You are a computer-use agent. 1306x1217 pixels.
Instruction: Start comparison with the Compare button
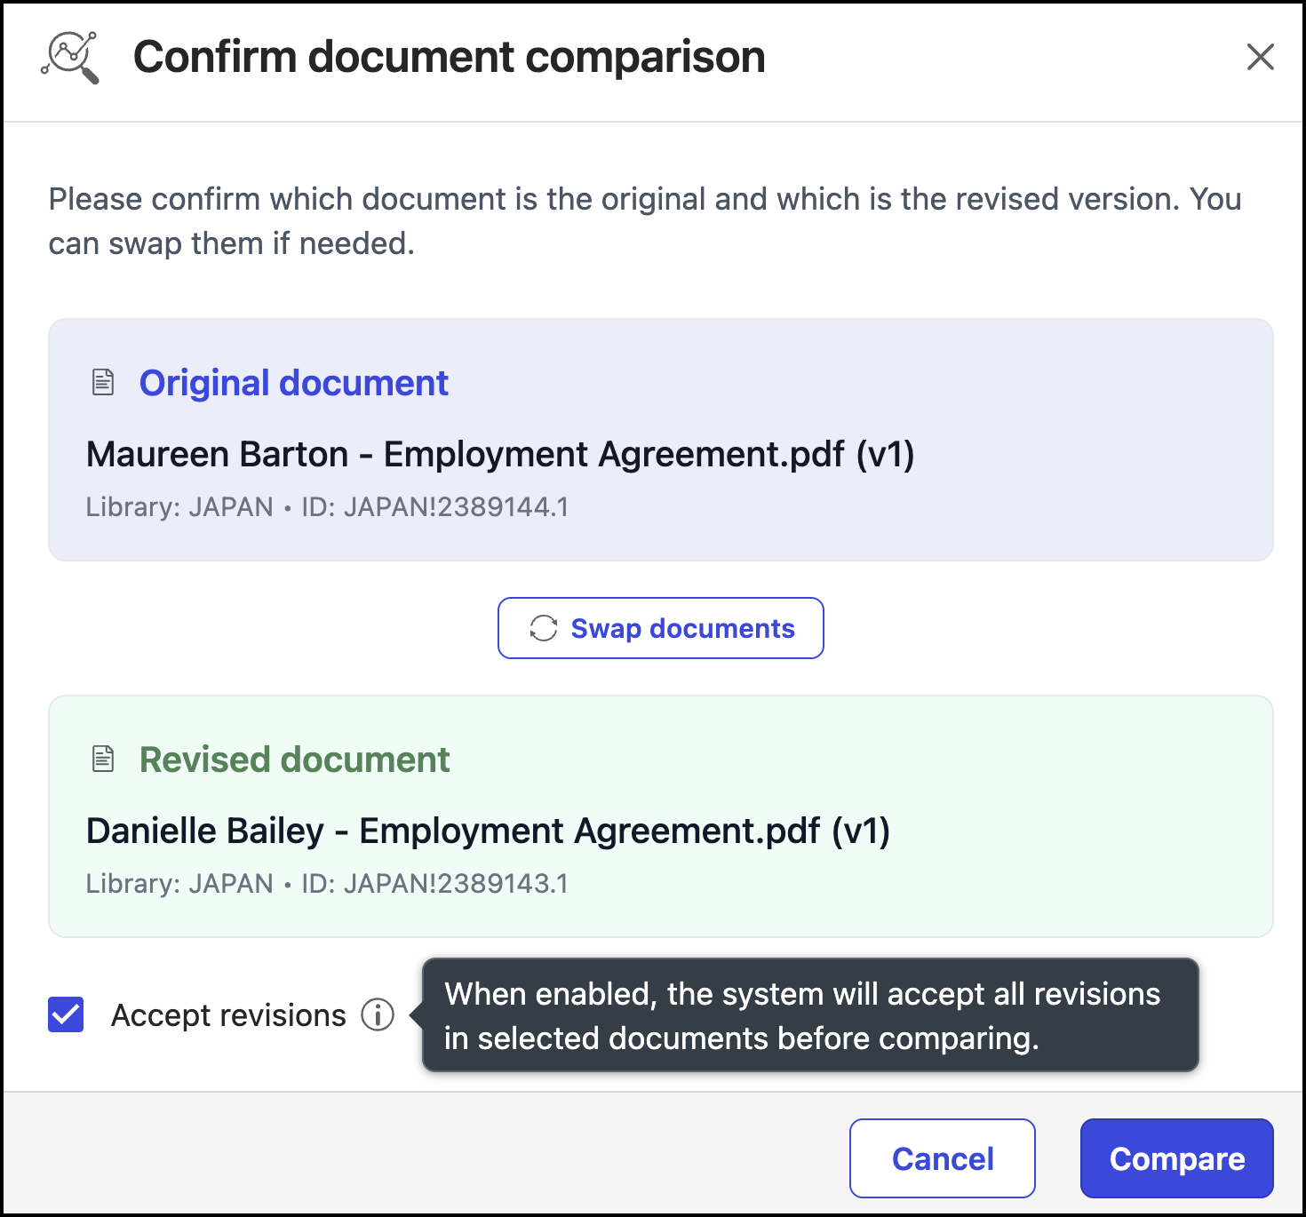click(x=1176, y=1158)
